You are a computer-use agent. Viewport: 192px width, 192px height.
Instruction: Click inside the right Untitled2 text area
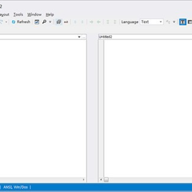[x=148, y=108]
